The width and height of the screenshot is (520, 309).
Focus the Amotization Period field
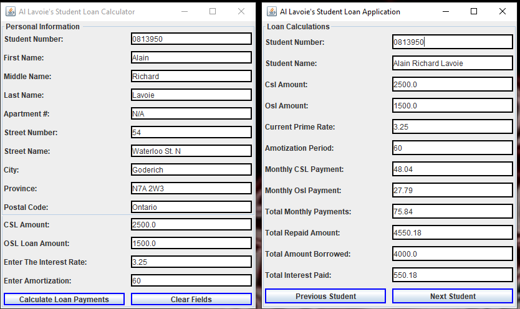[x=453, y=148]
